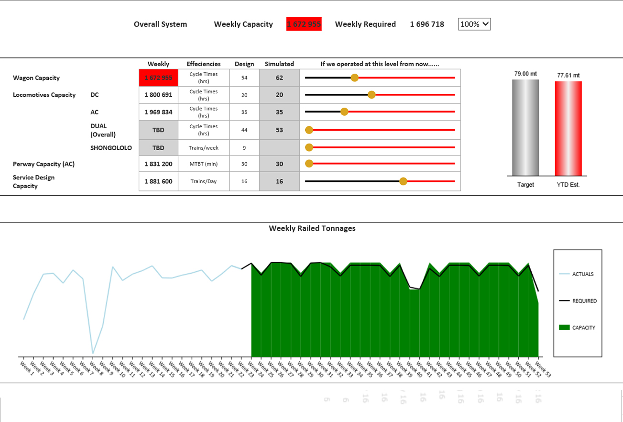Click the Wagon Capacity slider handle
Screen dimensions: 623x422
(354, 78)
